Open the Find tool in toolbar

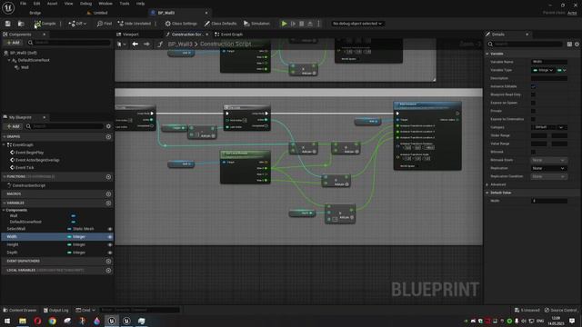point(105,24)
